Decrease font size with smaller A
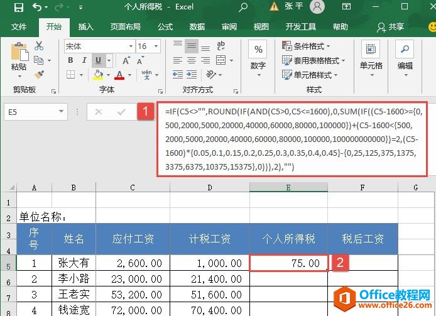The width and height of the screenshot is (436, 316). click(141, 60)
